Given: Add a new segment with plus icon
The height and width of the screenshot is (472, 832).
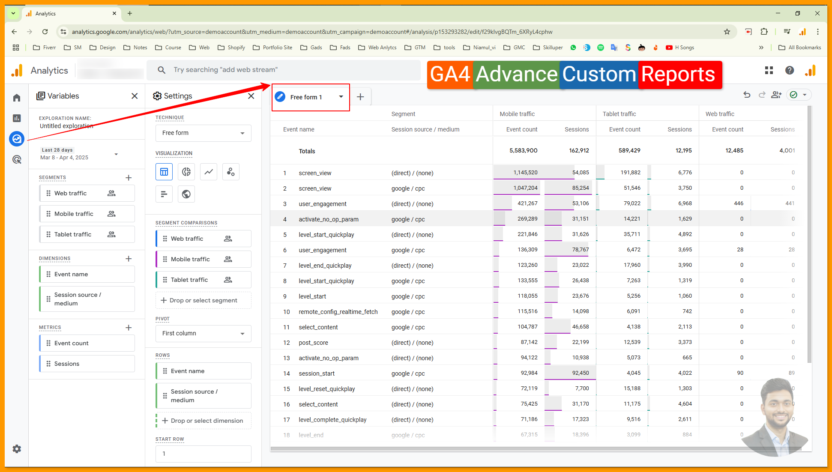Looking at the screenshot, I should 129,178.
